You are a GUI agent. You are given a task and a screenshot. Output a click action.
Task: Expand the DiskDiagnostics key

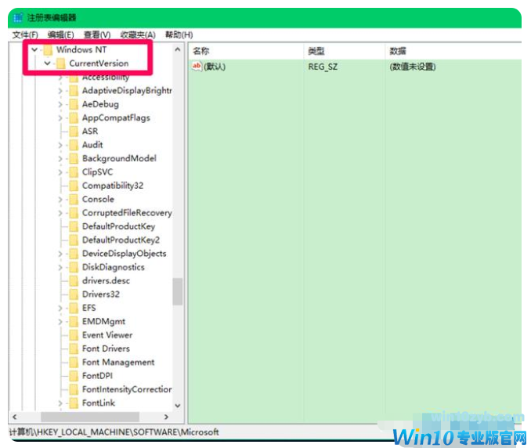pos(60,267)
